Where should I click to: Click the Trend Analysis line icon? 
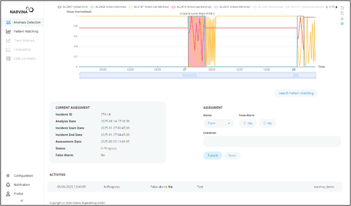tap(8, 40)
